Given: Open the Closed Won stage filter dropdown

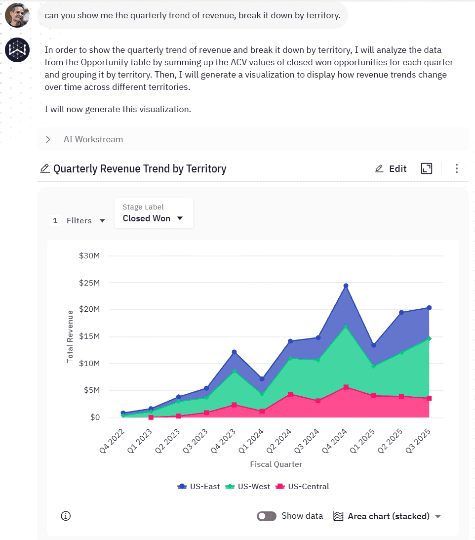Looking at the screenshot, I should 154,218.
